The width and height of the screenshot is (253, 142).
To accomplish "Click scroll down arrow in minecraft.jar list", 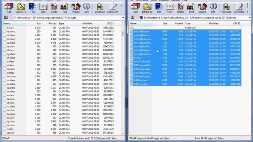I will pos(123,133).
